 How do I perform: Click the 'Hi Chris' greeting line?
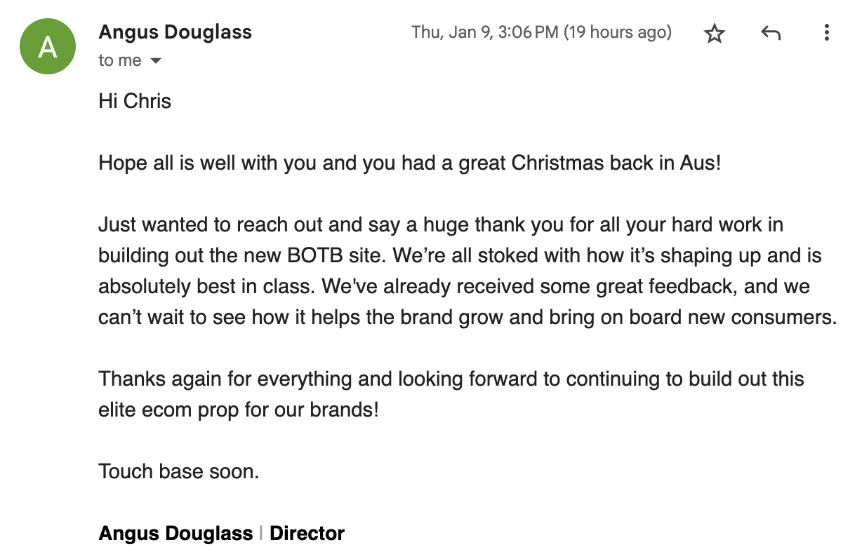pyautogui.click(x=135, y=101)
